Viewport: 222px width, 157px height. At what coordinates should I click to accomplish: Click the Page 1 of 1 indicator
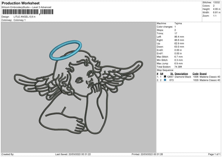(x=214, y=154)
